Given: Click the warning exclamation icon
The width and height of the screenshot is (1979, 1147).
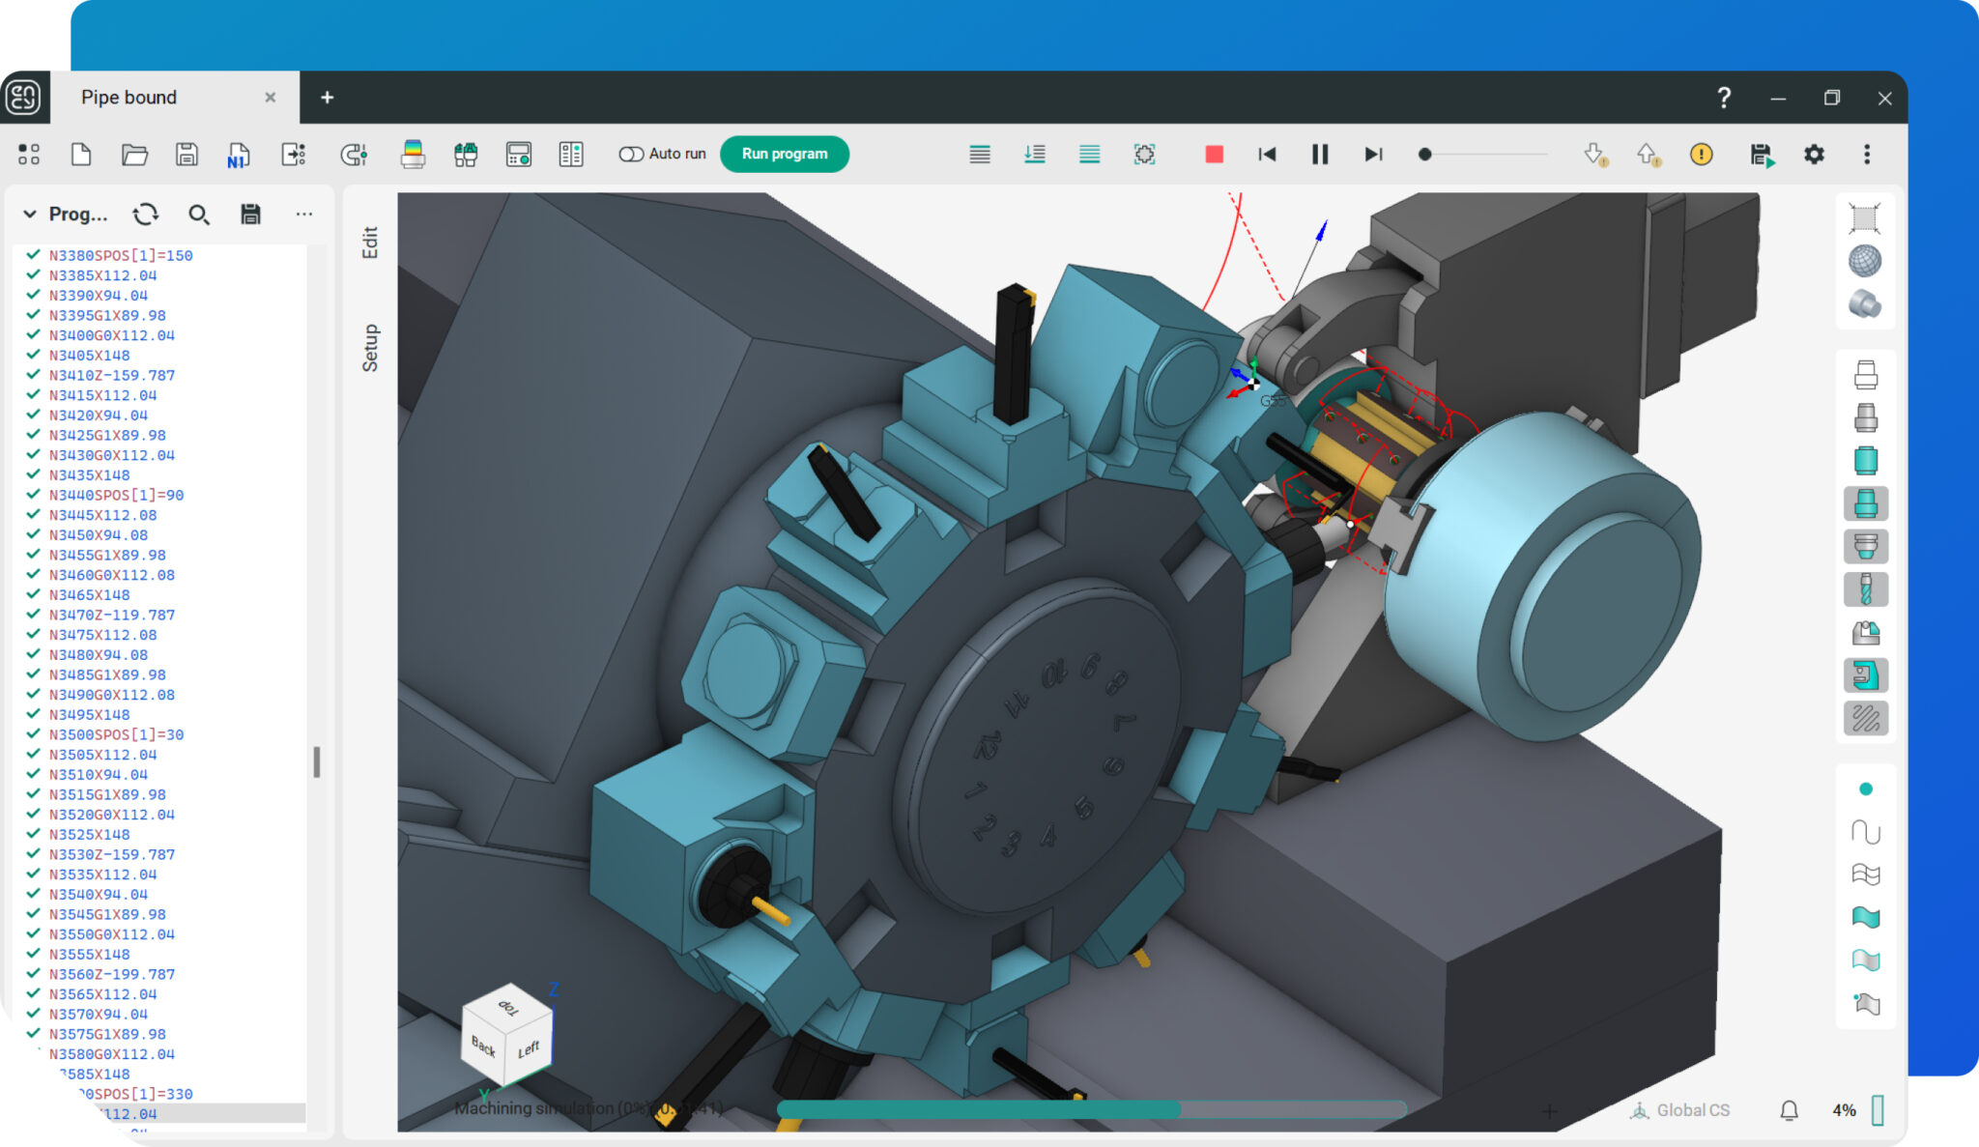Looking at the screenshot, I should tap(1701, 155).
